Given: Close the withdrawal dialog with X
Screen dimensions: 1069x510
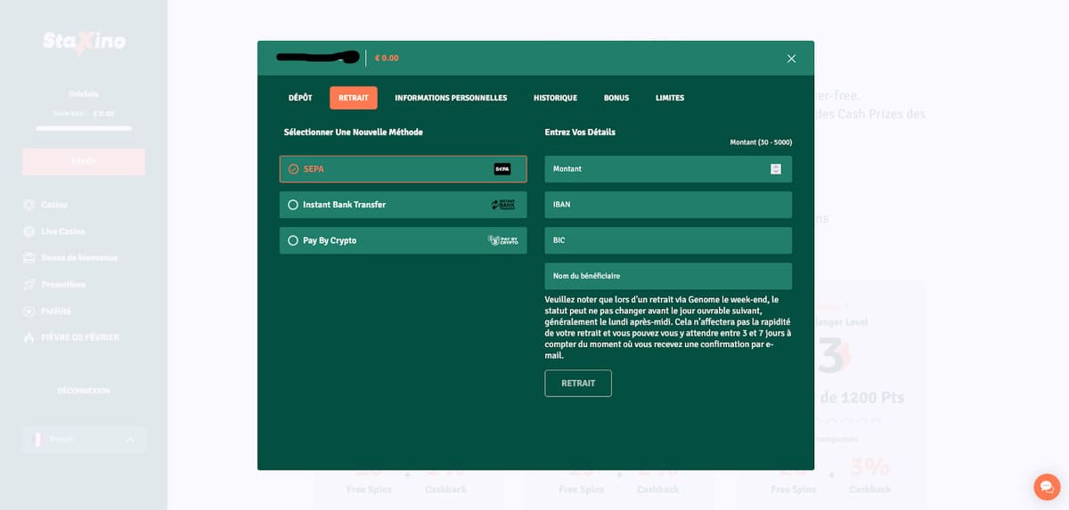Looking at the screenshot, I should (x=791, y=59).
